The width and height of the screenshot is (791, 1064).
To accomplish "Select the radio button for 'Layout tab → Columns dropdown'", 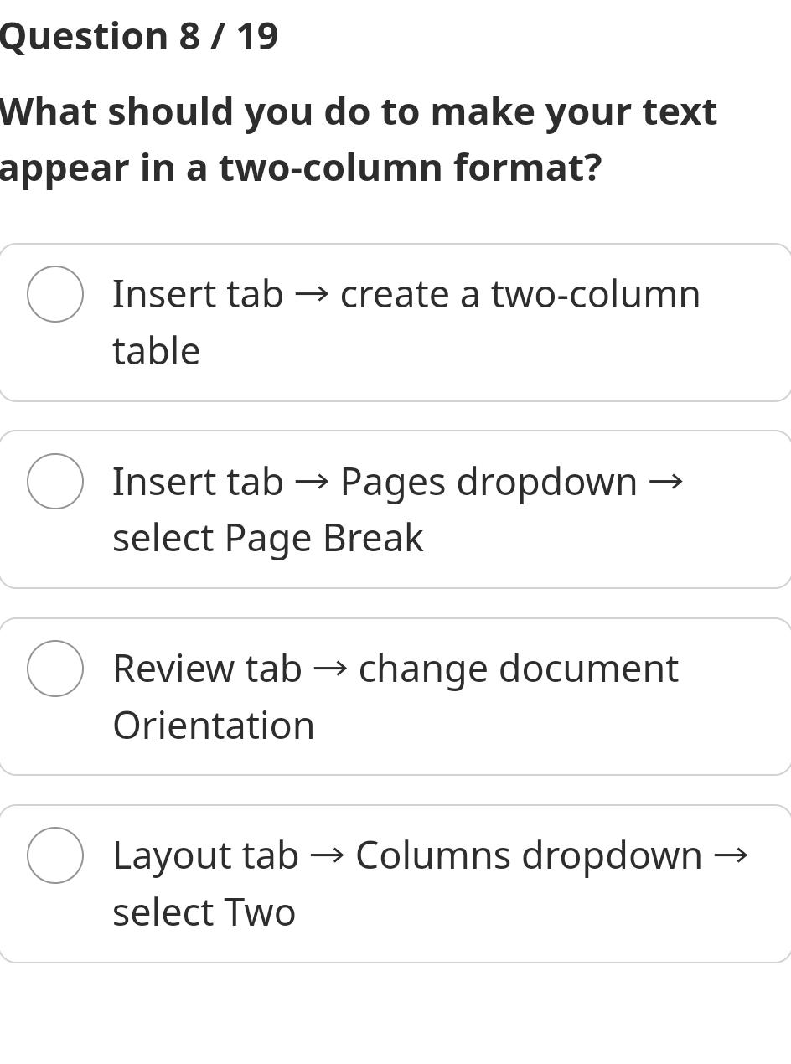I will (55, 855).
